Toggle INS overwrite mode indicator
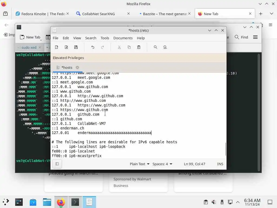The image size is (277, 208). (220, 164)
